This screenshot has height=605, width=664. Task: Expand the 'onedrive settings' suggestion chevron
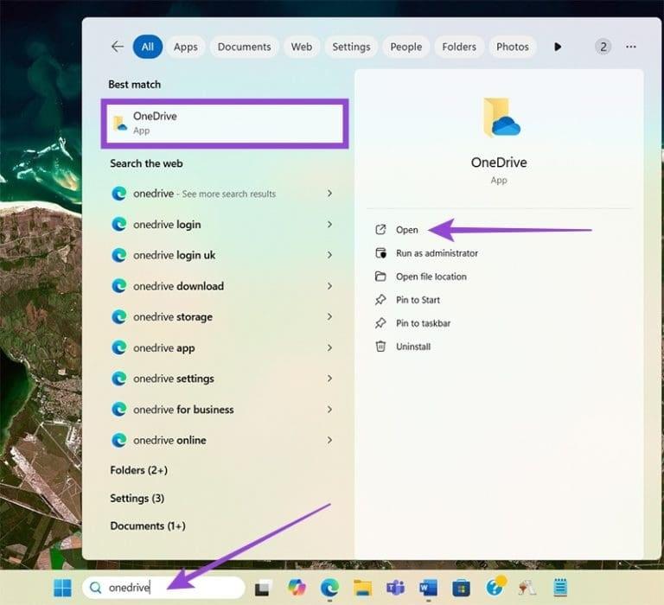coord(329,379)
